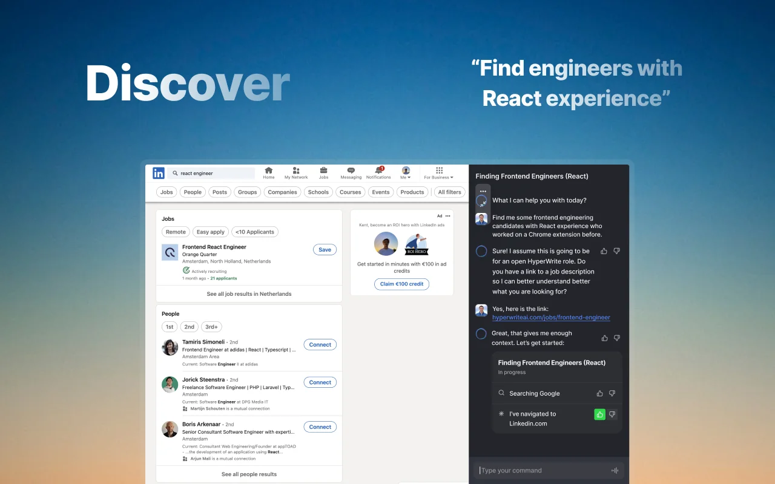Image resolution: width=775 pixels, height=484 pixels.
Task: Expand the For Business menu
Action: coord(438,172)
